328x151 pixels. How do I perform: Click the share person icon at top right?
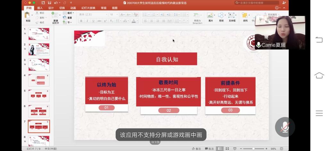coord(284,3)
